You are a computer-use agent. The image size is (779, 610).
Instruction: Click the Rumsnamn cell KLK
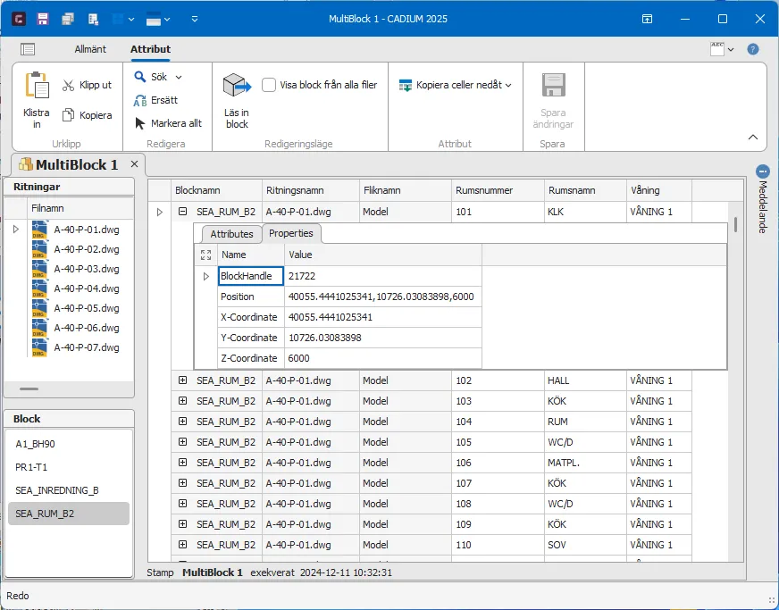click(x=585, y=212)
